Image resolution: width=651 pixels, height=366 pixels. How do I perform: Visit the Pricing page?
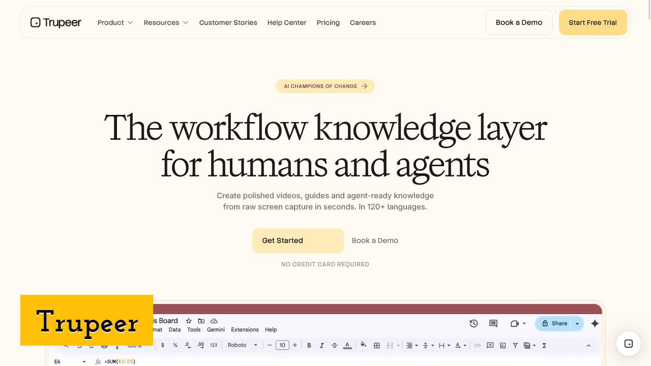pyautogui.click(x=328, y=22)
